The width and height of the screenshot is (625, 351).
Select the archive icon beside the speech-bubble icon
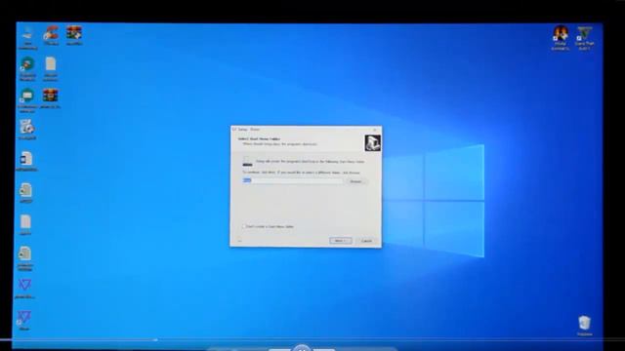[50, 98]
